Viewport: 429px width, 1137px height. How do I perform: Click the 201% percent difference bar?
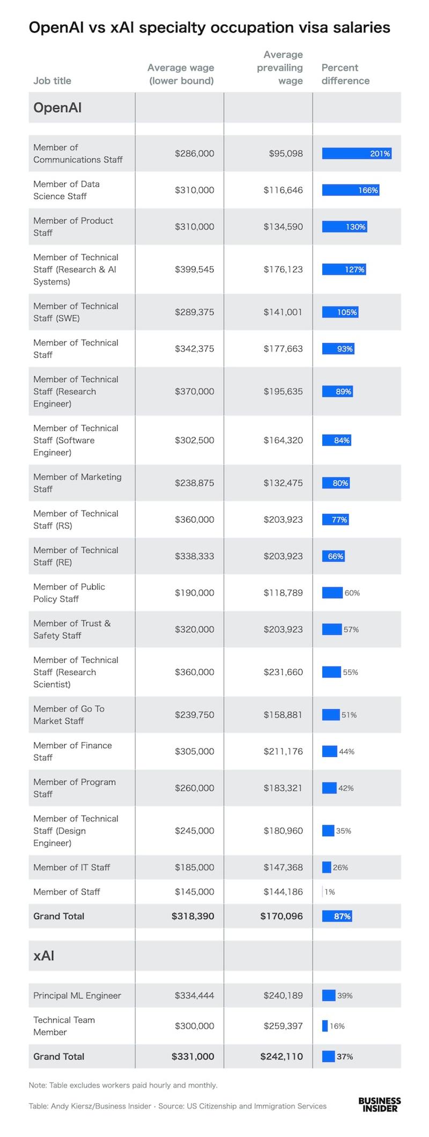point(356,154)
